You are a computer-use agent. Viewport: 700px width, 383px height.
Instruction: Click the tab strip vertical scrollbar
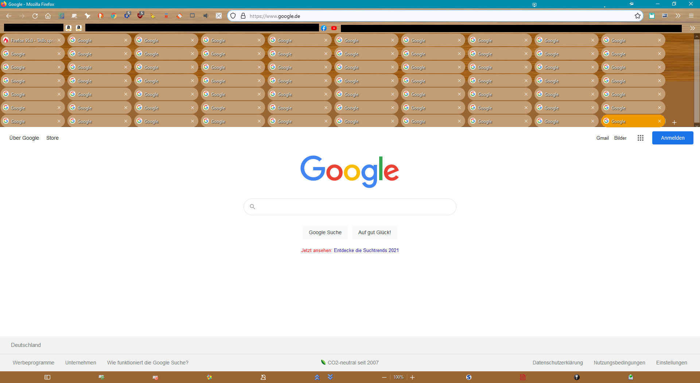click(697, 80)
